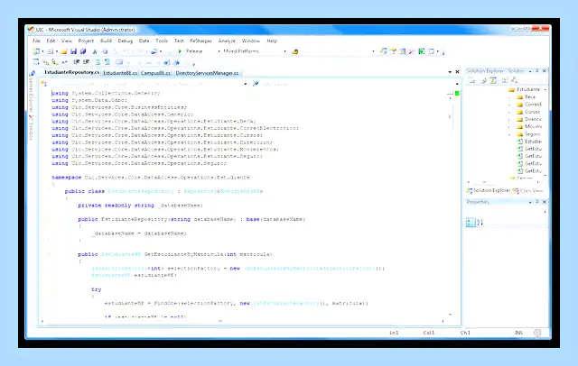This screenshot has width=578, height=366.
Task: Close the active document with X button
Action: [x=457, y=72]
